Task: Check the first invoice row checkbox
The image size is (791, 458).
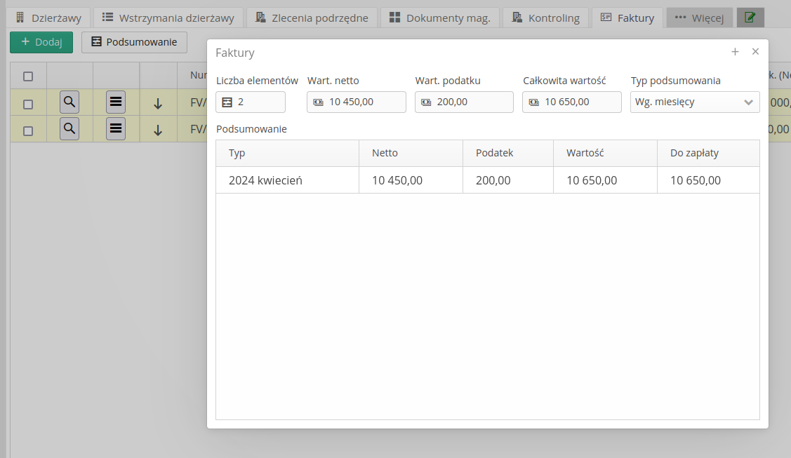Action: point(28,104)
